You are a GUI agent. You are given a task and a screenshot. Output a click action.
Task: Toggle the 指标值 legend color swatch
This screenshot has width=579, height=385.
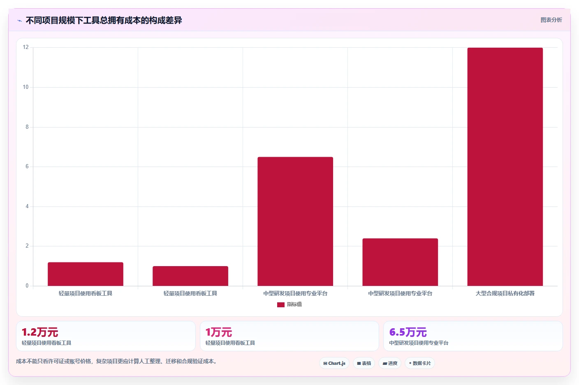[281, 305]
